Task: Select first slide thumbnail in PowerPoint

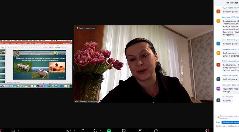Action: pos(3,52)
